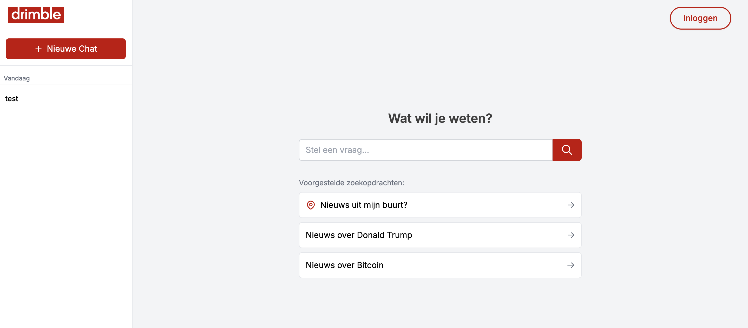Click the word 'Bitcoin' in third suggestion
This screenshot has height=328, width=748.
[x=370, y=265]
